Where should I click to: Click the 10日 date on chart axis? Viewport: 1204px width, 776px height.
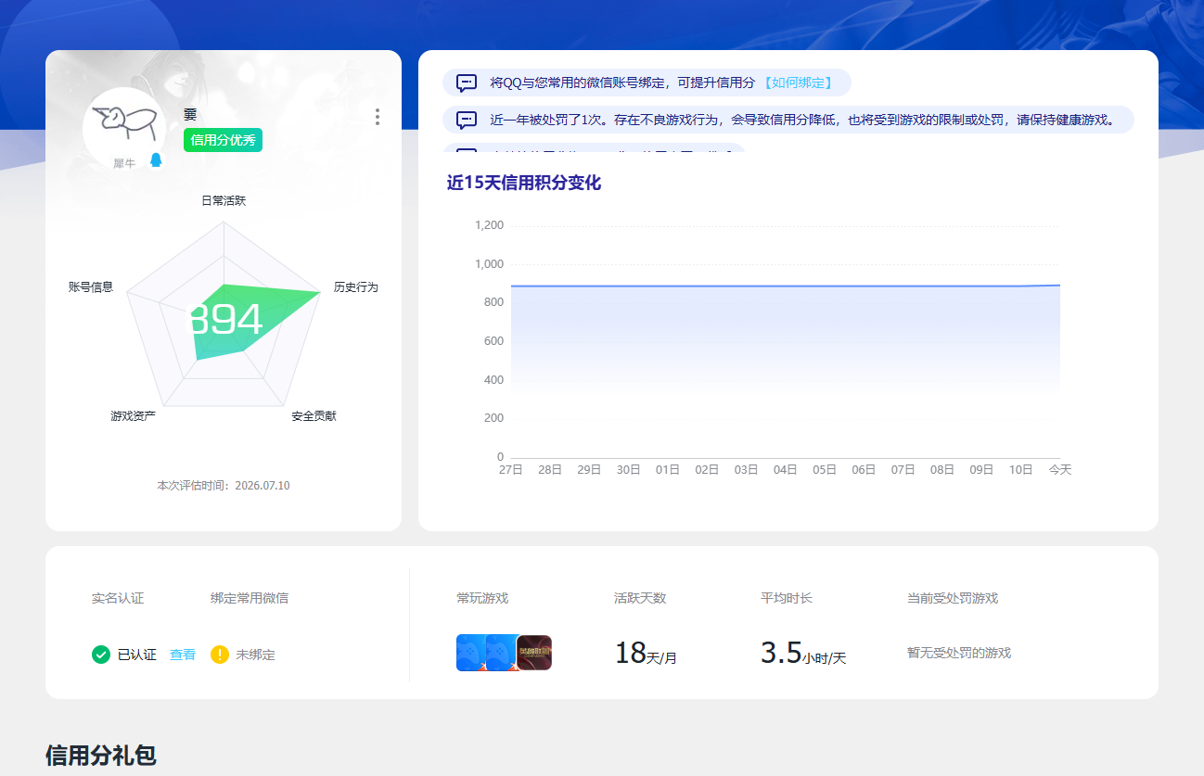tap(1020, 470)
